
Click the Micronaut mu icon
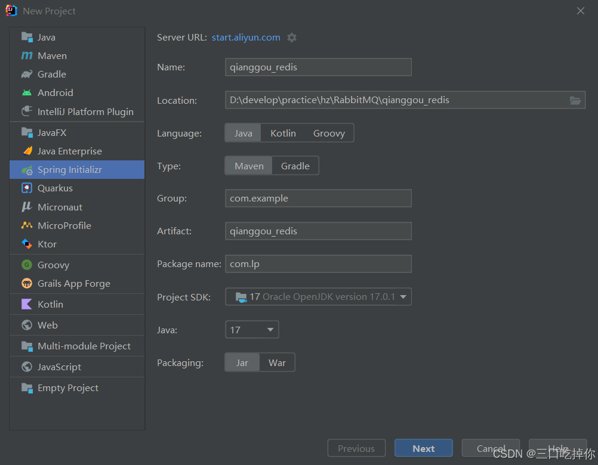(x=27, y=207)
